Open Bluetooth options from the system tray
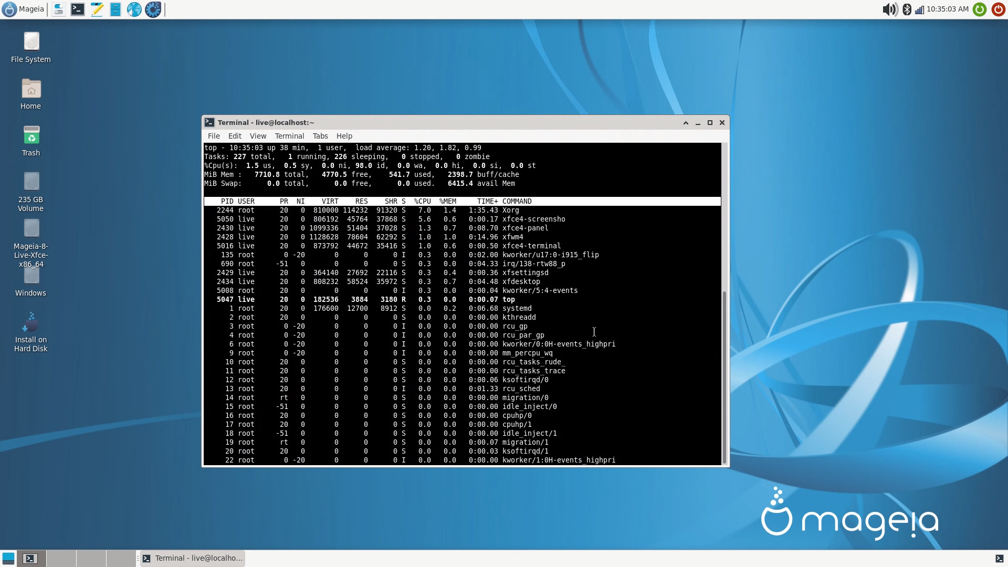This screenshot has width=1008, height=567. coord(907,9)
